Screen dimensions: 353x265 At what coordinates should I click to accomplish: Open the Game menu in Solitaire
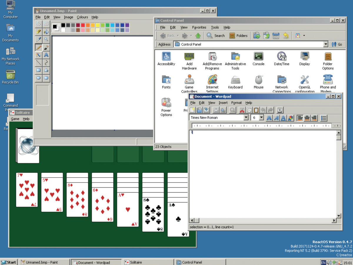(x=15, y=119)
